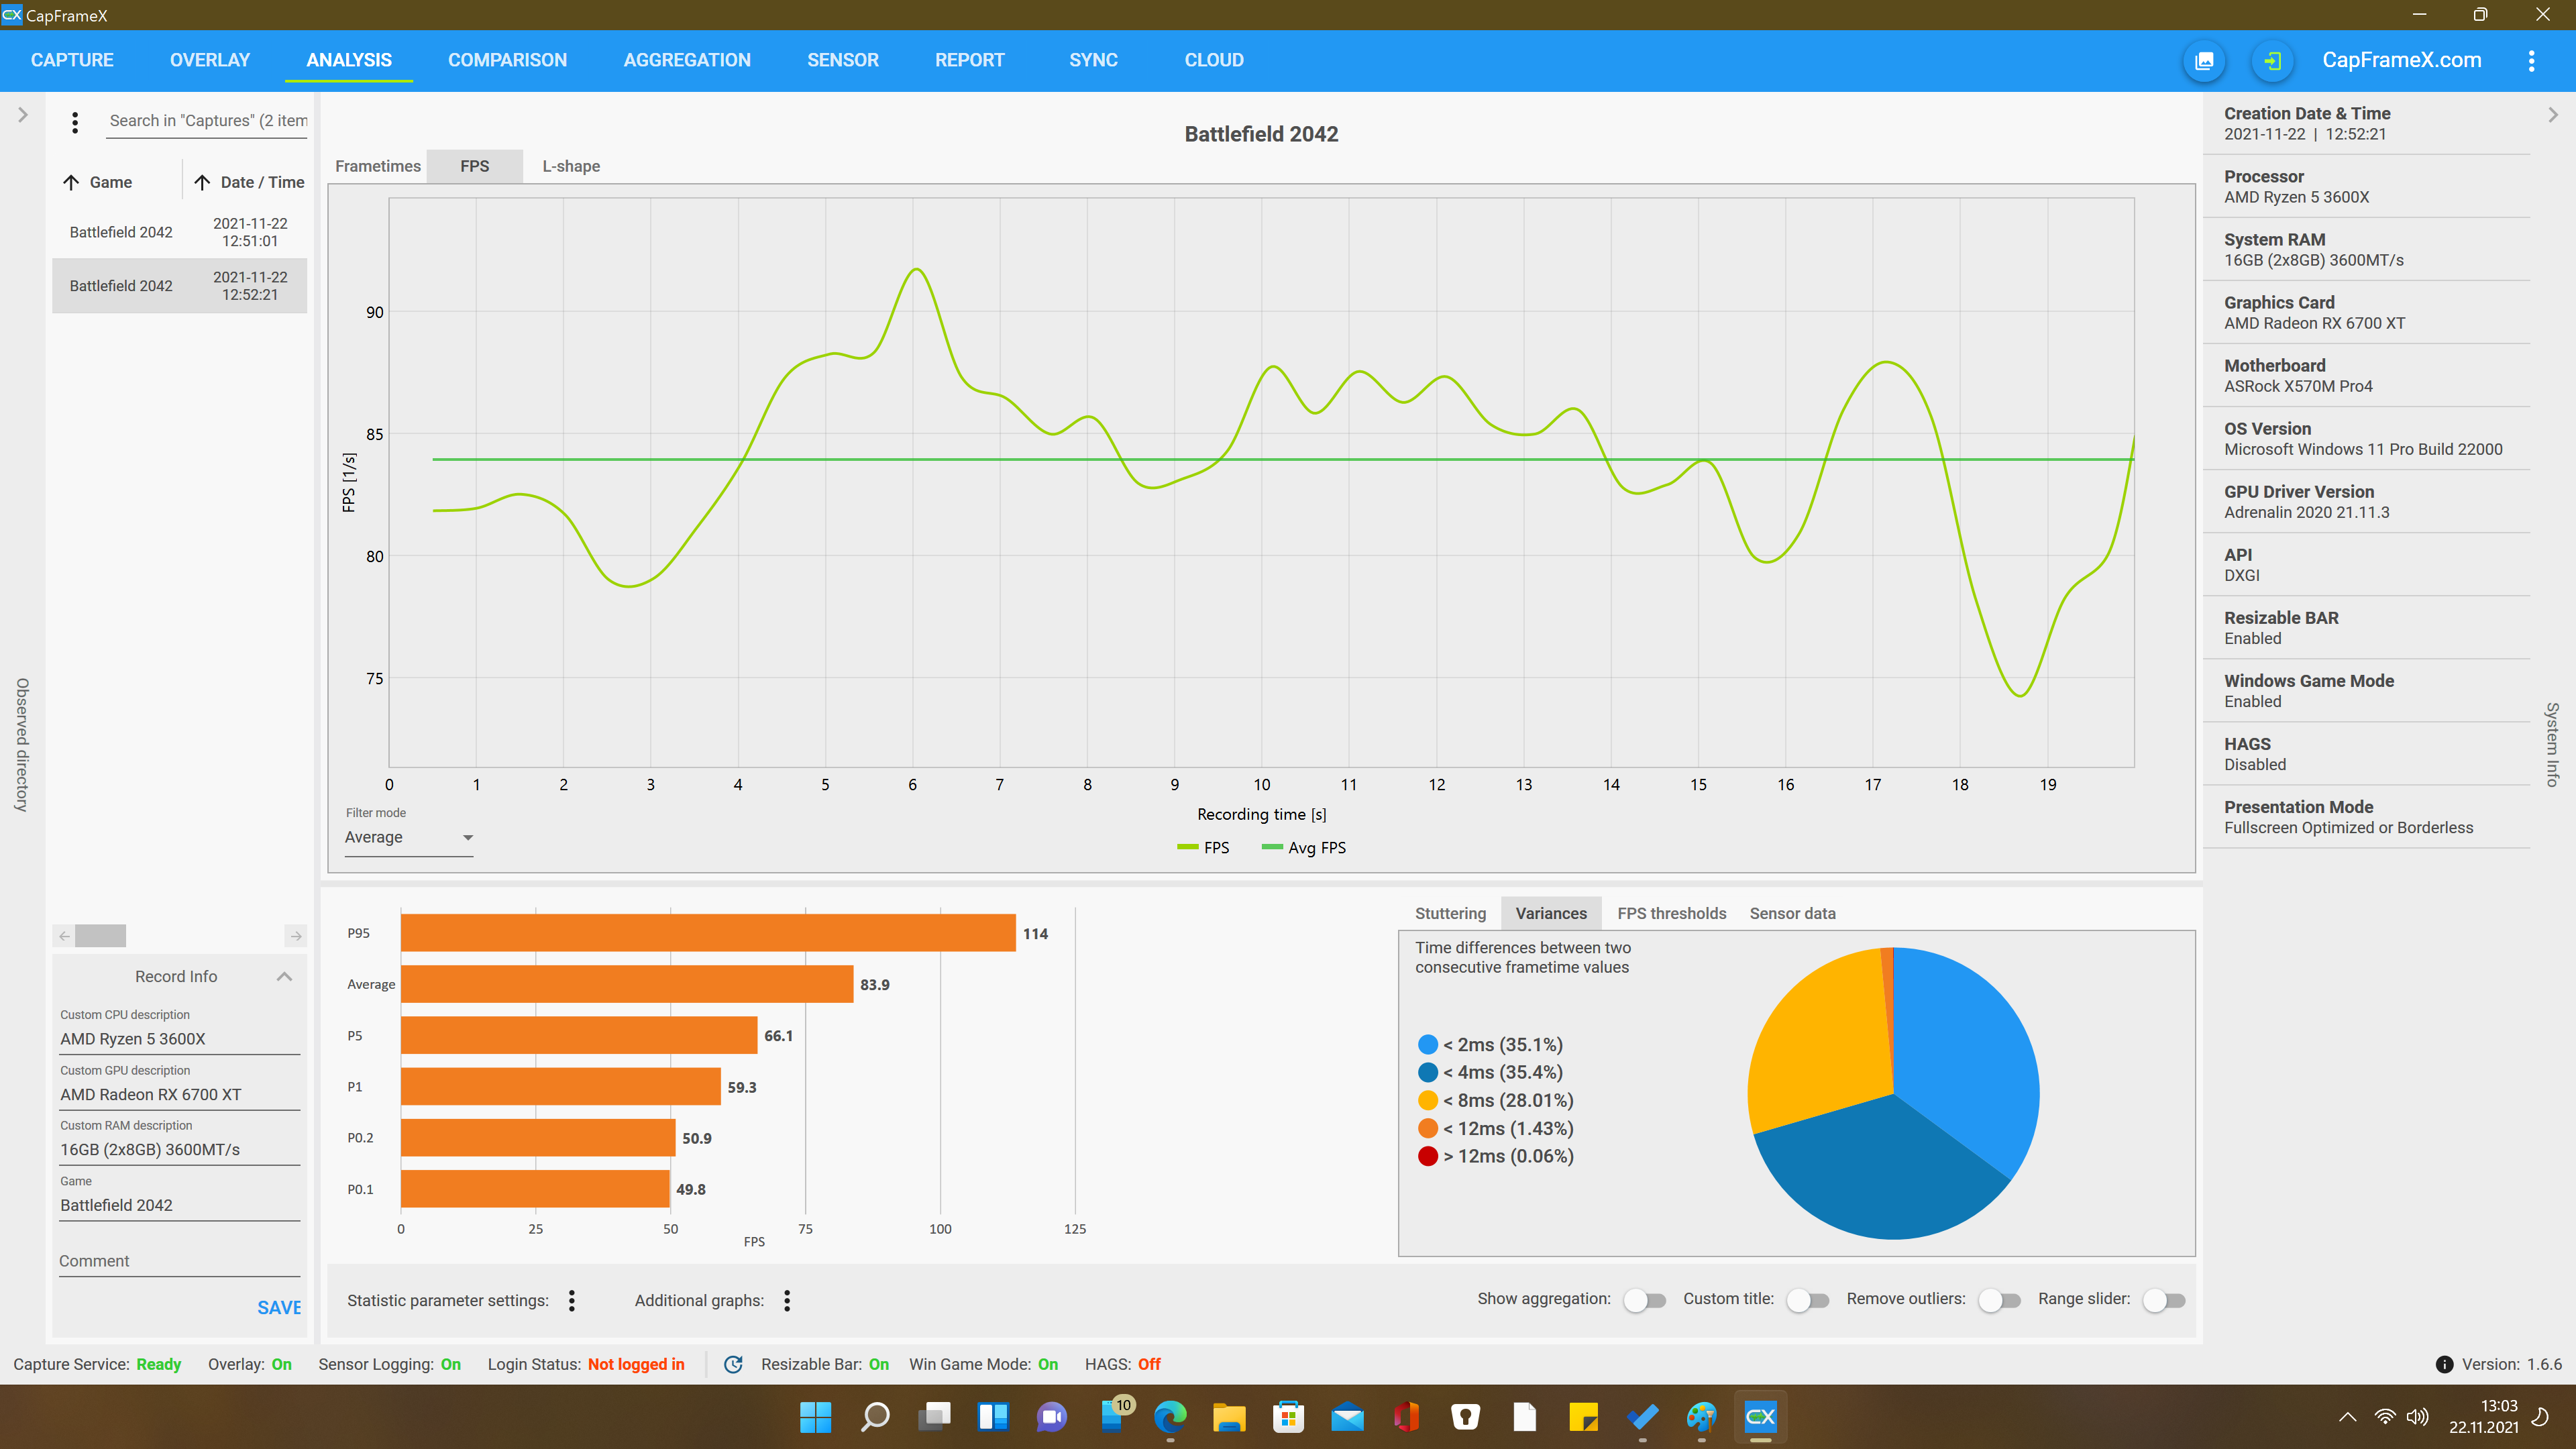Click the status bar refresh icon
Viewport: 2576px width, 1449px height.
point(733,1364)
